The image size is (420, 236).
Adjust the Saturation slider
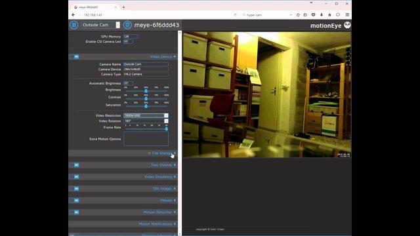coord(146,106)
